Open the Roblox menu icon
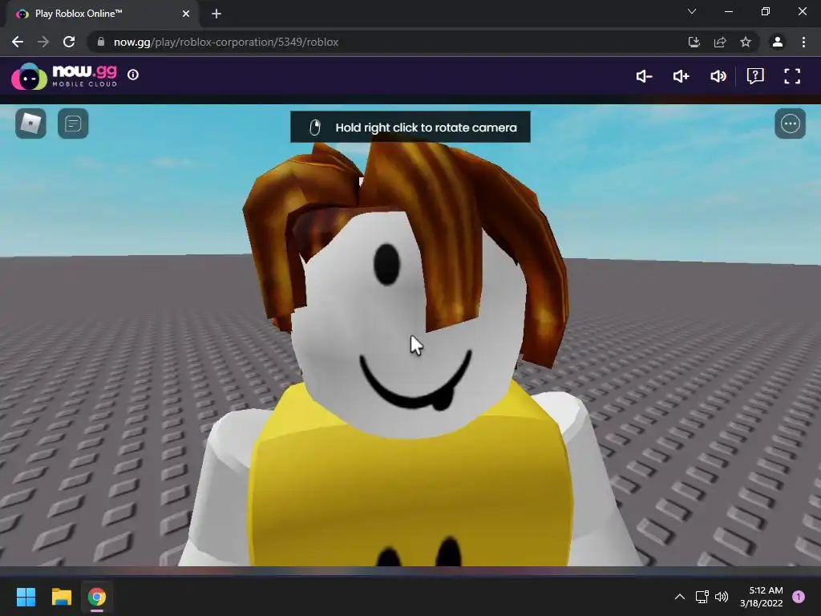 point(31,124)
